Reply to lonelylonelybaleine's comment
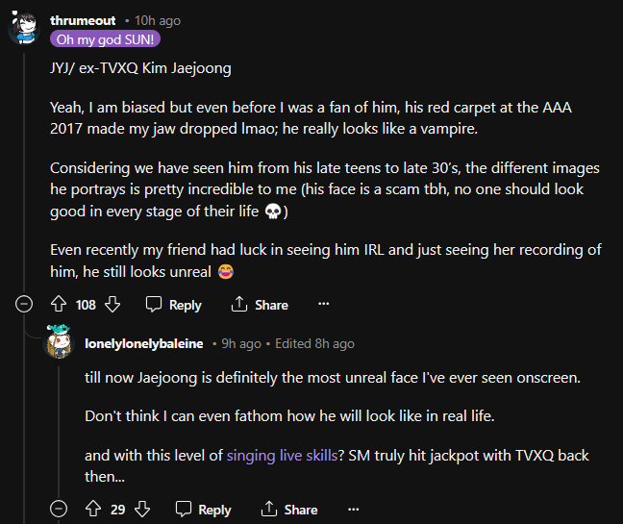 (x=204, y=510)
